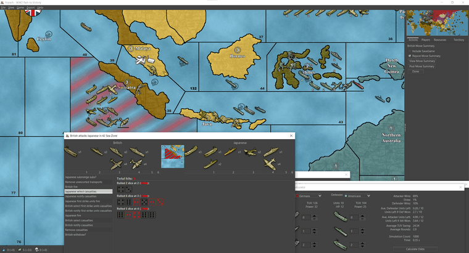
Task: Select 'Japanese notify casualties' battle step
Action: pyautogui.click(x=88, y=196)
